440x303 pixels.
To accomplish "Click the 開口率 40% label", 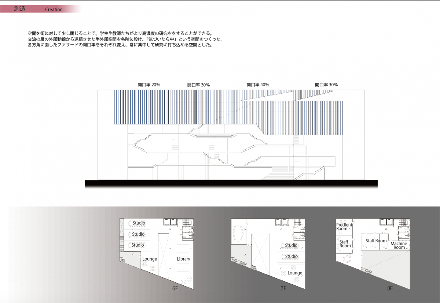I will (x=258, y=85).
